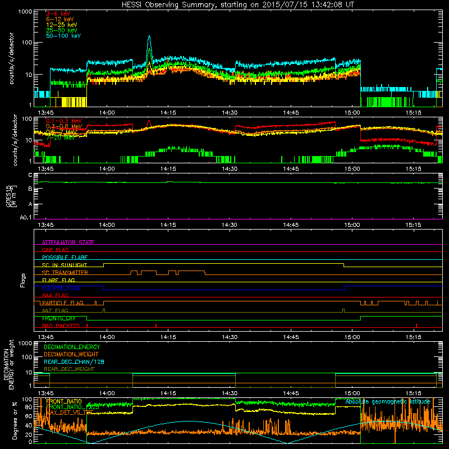Click the 14:00 tick under the Flags panel
The image size is (449, 449).
(x=107, y=337)
